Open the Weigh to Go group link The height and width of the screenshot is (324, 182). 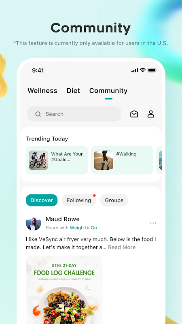83,228
